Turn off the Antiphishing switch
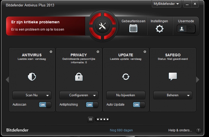 (x=92, y=105)
